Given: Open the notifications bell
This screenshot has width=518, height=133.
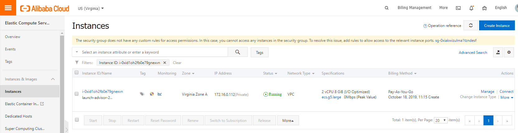Looking at the screenshot, I should click(x=471, y=8).
